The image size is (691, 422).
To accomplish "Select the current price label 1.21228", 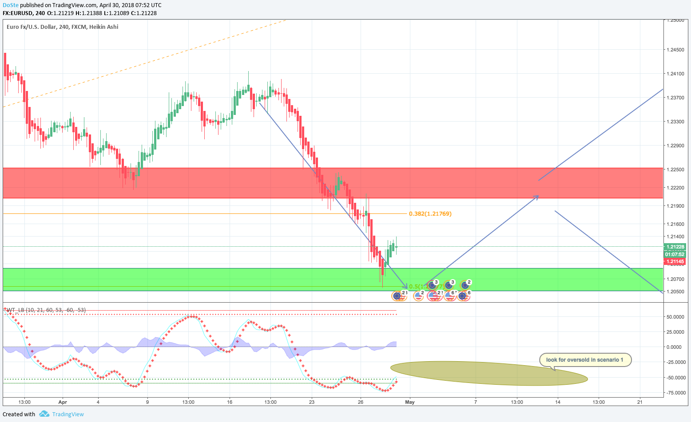I will pyautogui.click(x=675, y=247).
